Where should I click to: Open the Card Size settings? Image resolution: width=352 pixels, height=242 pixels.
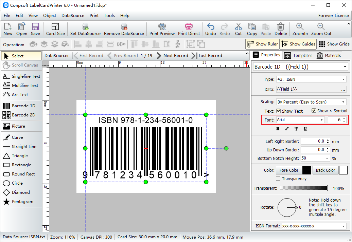tap(55, 29)
